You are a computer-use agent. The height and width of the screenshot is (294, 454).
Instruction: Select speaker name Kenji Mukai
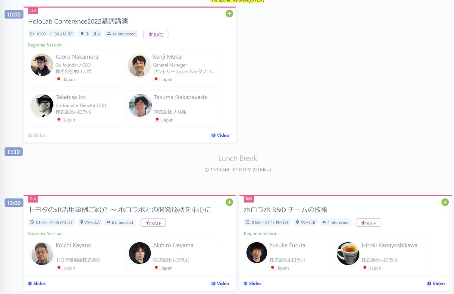pyautogui.click(x=168, y=57)
